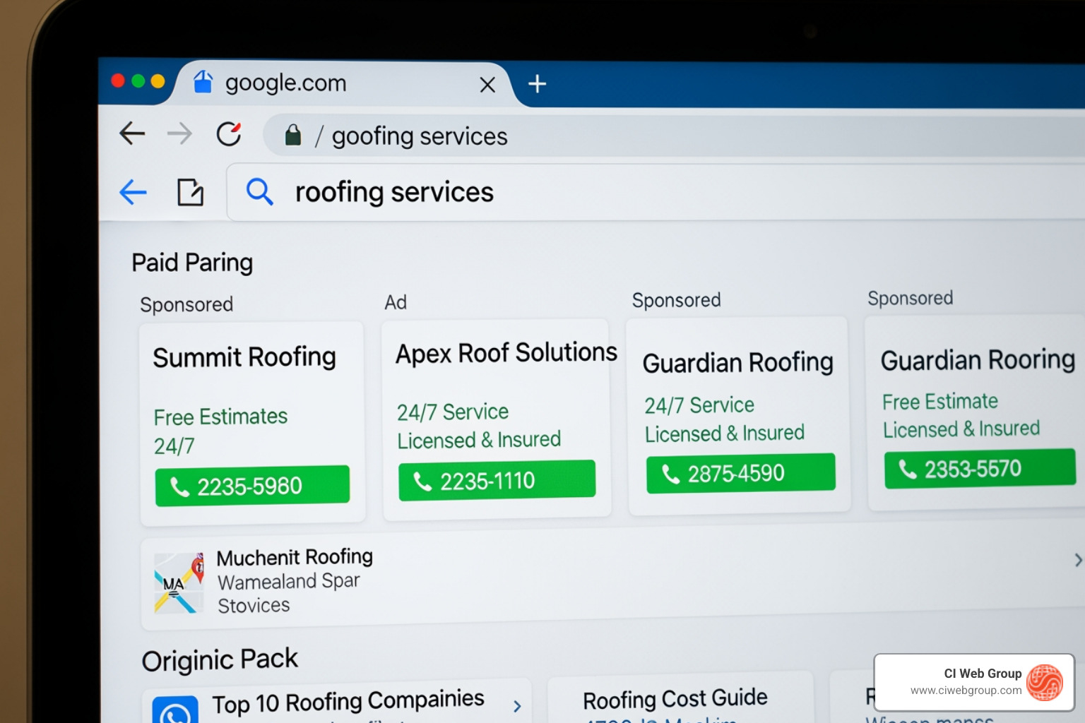Call Guardian Roofing using the 2875-4590 button
The image size is (1085, 723).
[740, 473]
